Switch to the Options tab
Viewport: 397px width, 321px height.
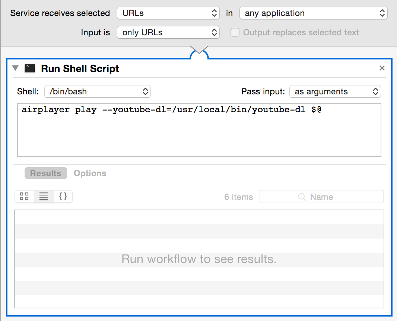tap(90, 173)
